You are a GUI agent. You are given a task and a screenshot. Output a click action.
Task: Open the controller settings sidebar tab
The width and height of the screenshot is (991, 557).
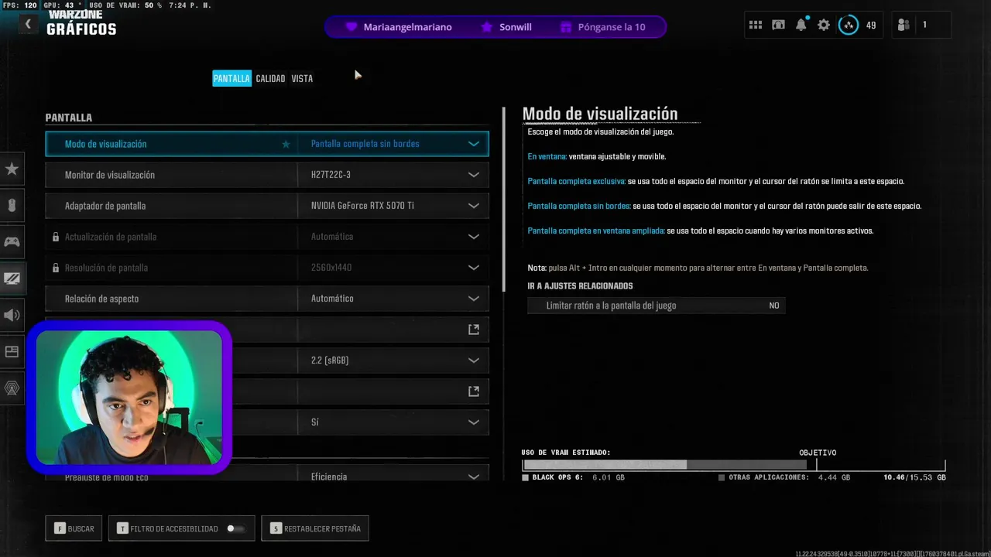tap(12, 241)
